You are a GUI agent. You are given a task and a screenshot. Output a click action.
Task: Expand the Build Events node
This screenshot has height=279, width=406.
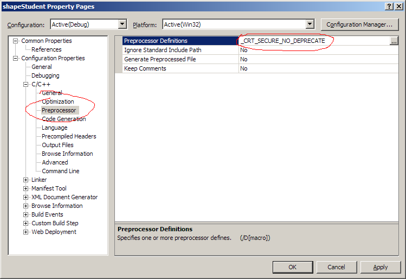[26, 214]
